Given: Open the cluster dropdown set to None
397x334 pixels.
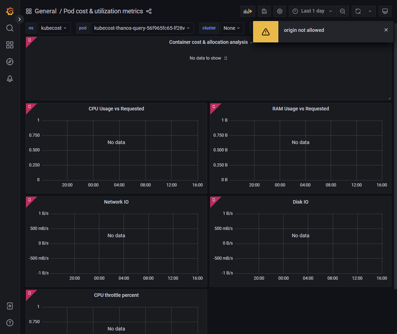Looking at the screenshot, I should pos(232,28).
